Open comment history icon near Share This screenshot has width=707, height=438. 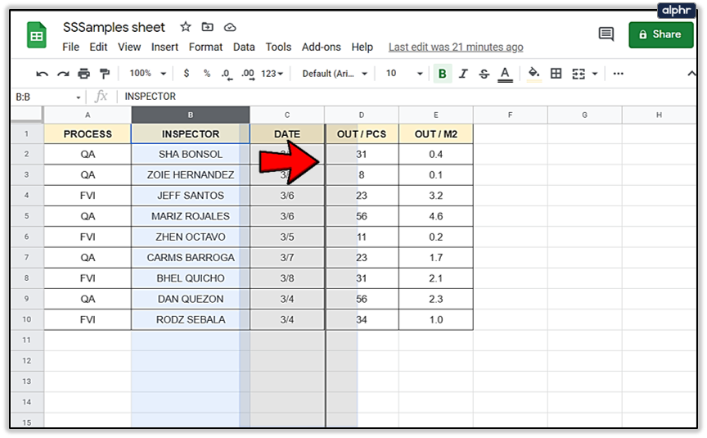(x=606, y=34)
